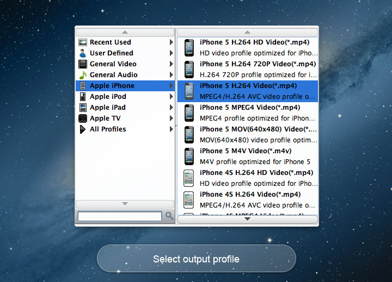The width and height of the screenshot is (392, 282).
Task: Click phone icon for iPhone 5 H.264 720P Video
Action: pyautogui.click(x=189, y=70)
